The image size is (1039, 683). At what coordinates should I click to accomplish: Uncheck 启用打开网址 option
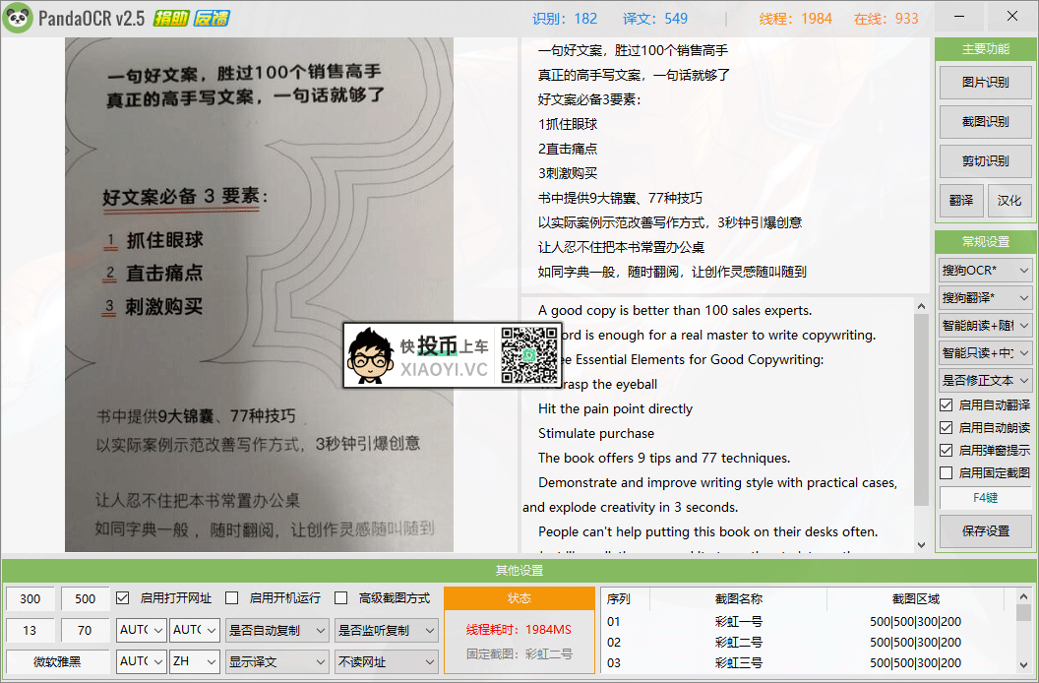pyautogui.click(x=123, y=598)
